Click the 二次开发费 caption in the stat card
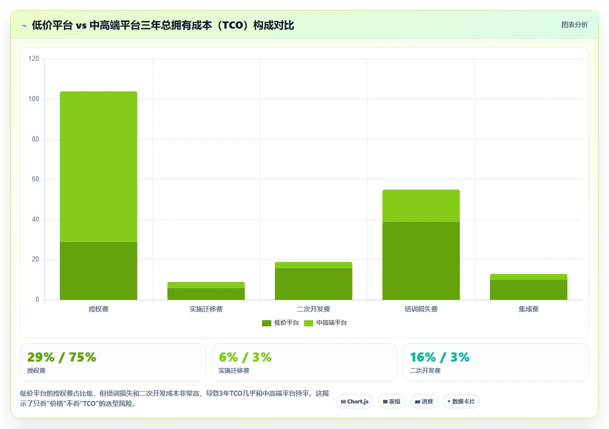This screenshot has width=609, height=429. [425, 371]
